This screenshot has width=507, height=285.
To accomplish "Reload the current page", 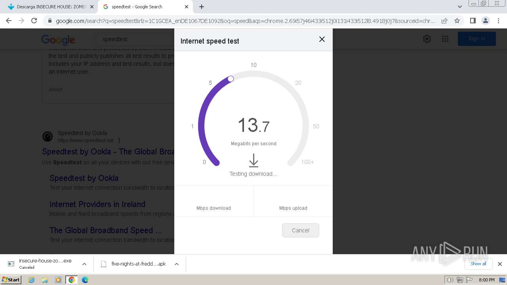I will click(34, 21).
